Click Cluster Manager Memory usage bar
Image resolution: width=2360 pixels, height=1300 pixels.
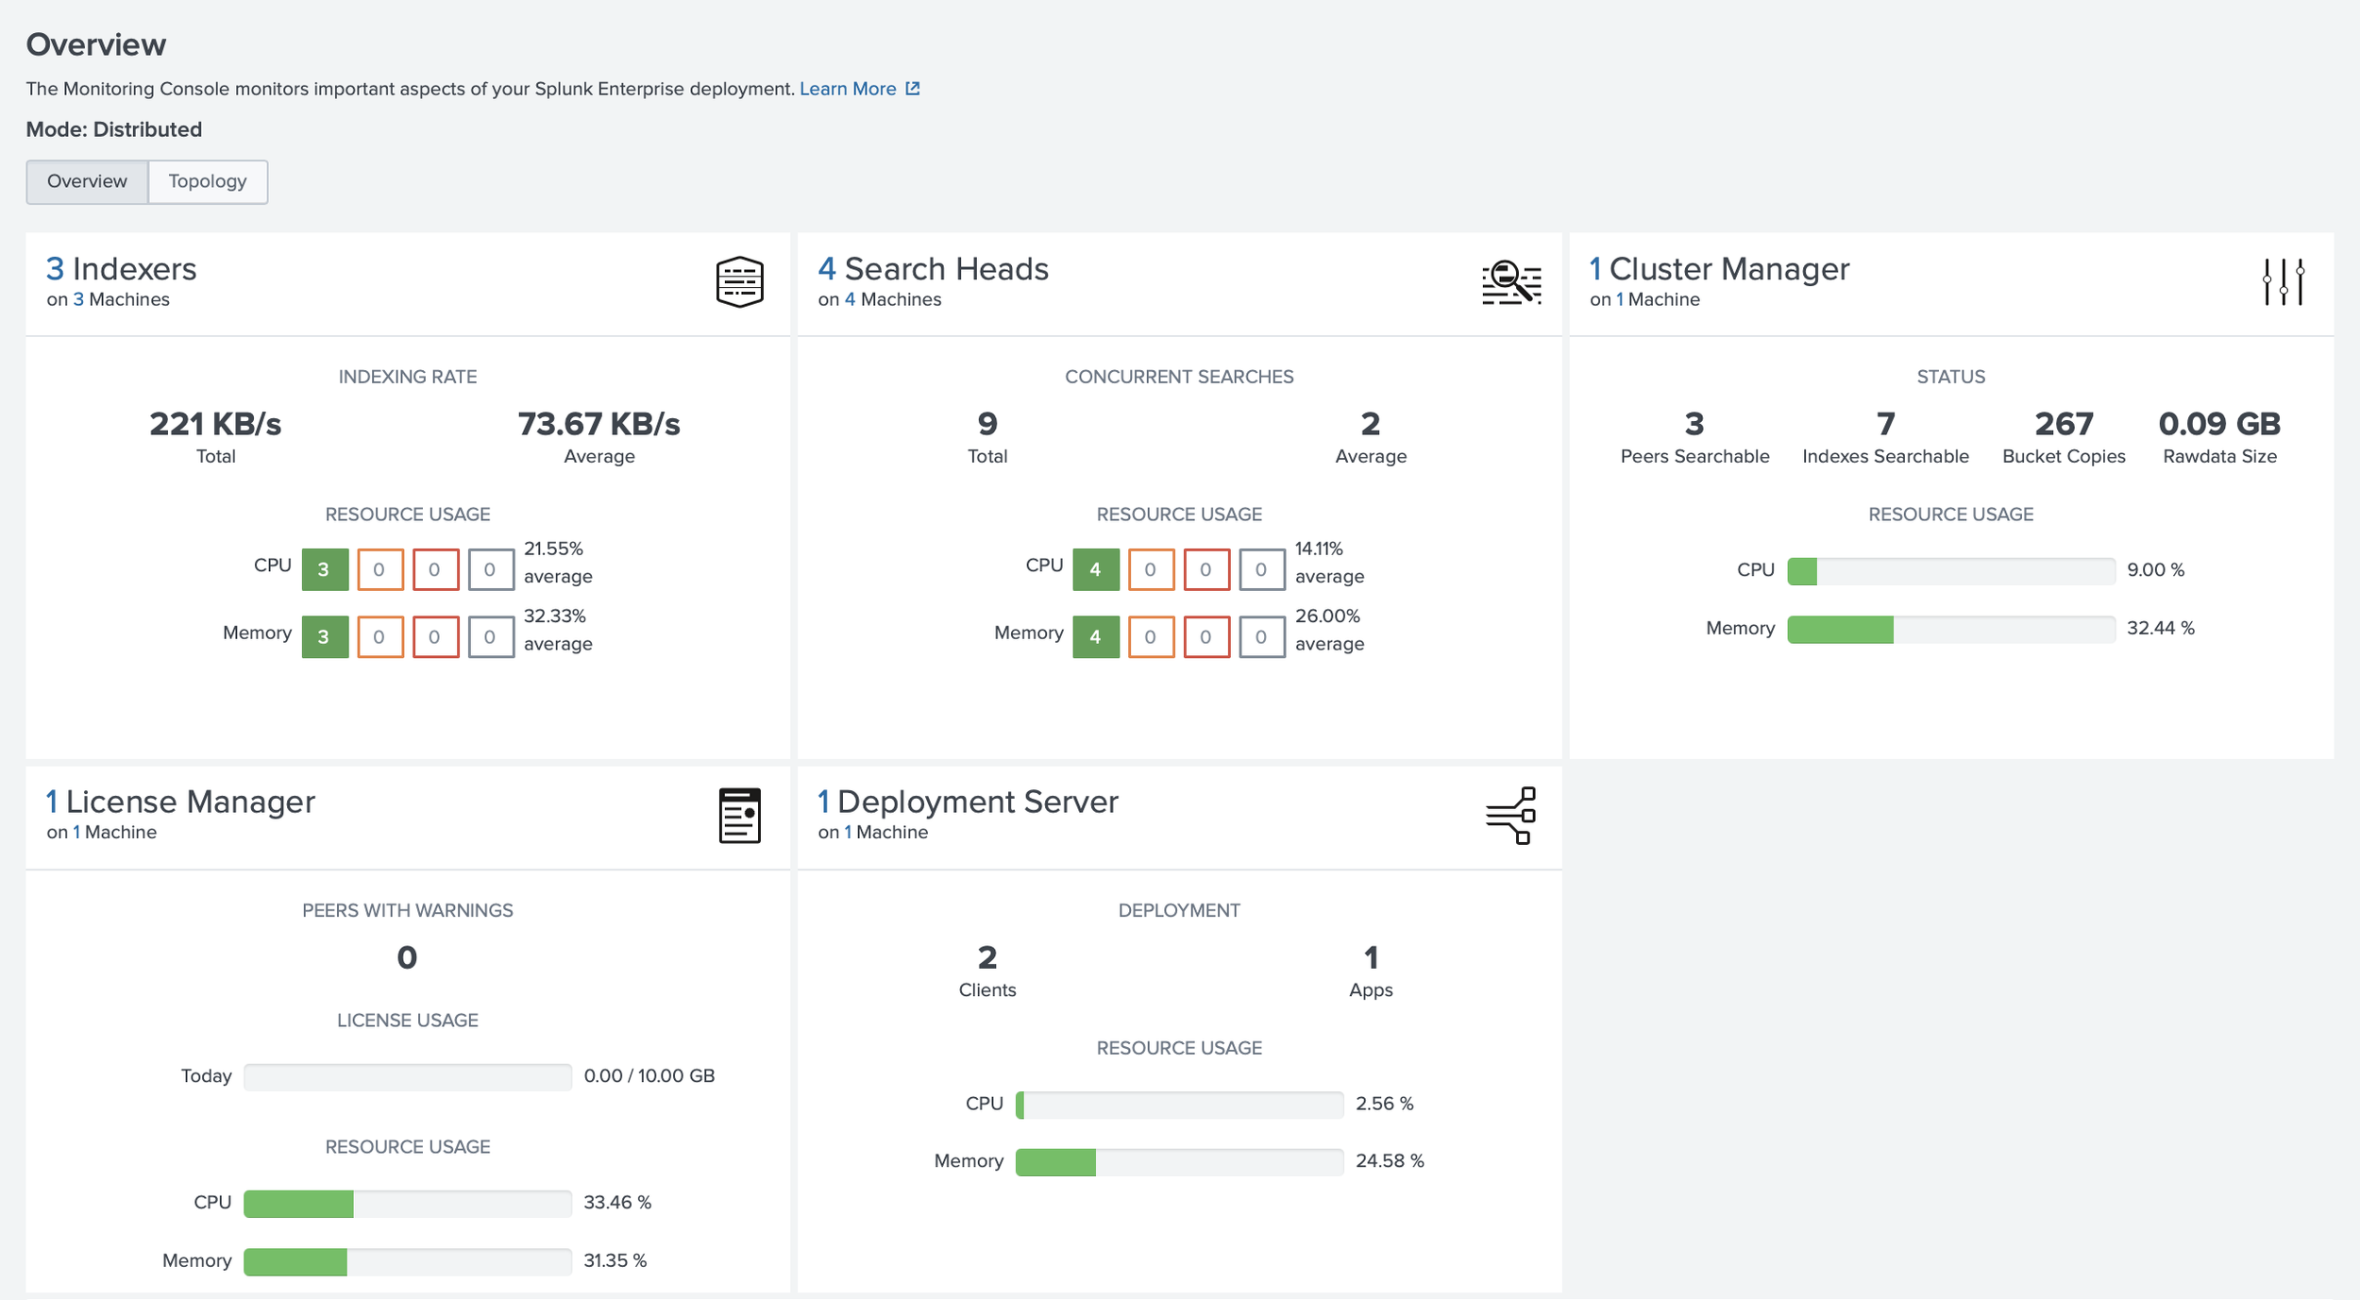pos(1951,630)
